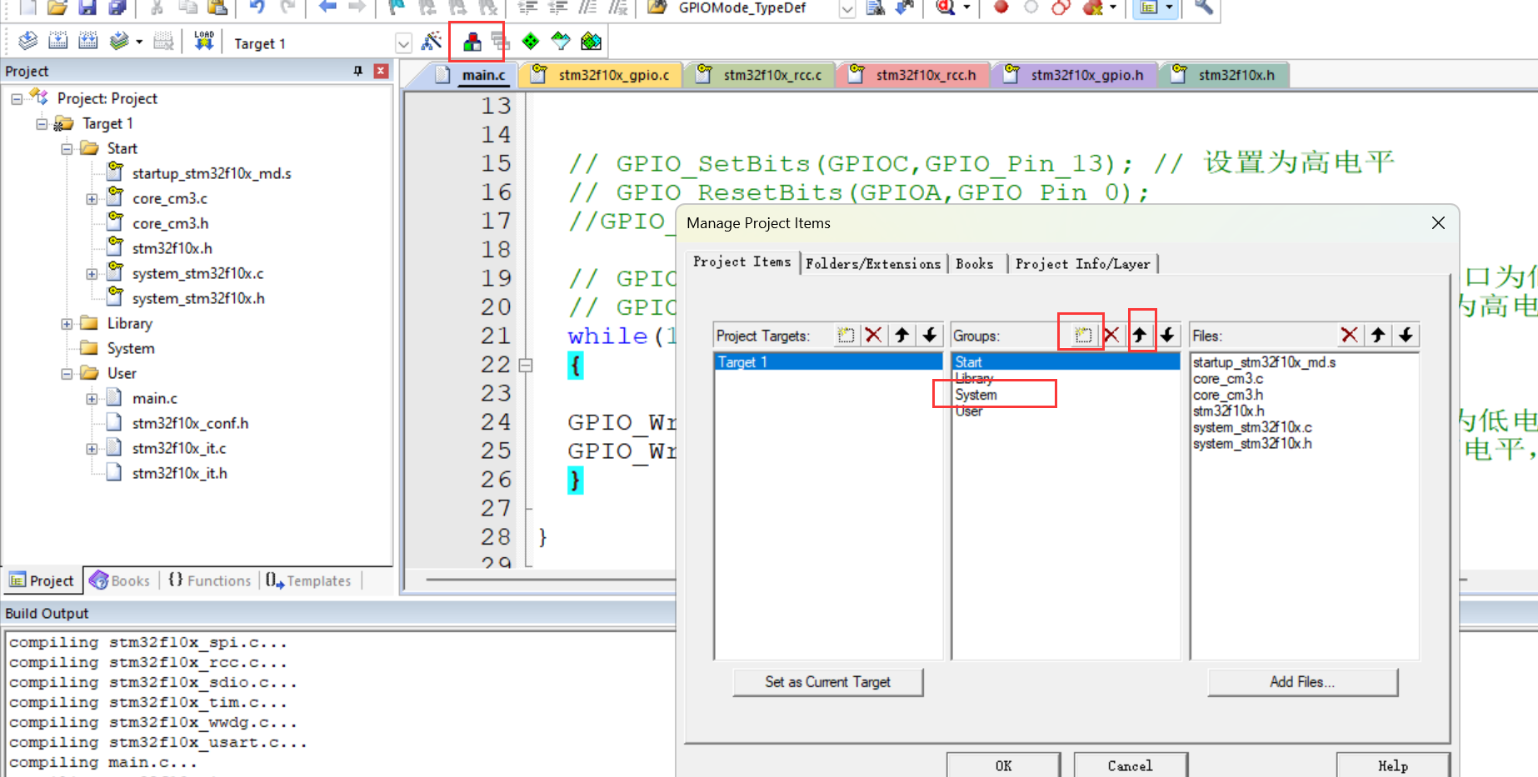The image size is (1538, 777).
Task: Delete selected file using Files red X
Action: pos(1350,335)
